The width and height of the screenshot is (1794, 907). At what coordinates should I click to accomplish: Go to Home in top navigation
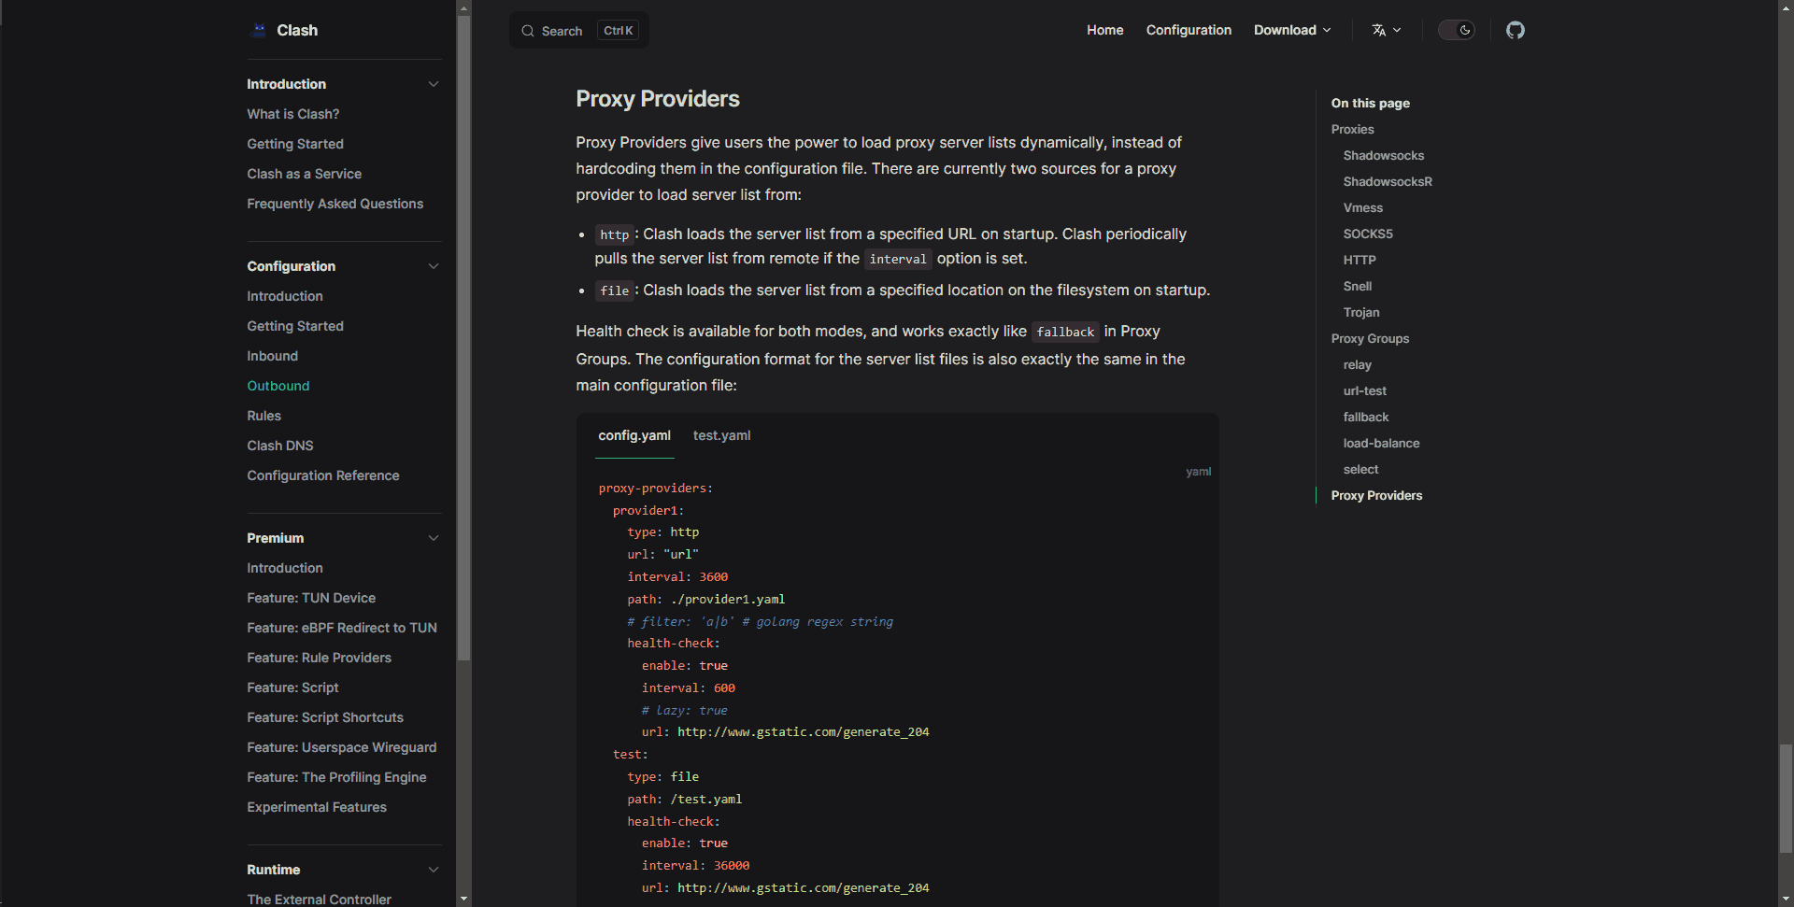(1104, 30)
